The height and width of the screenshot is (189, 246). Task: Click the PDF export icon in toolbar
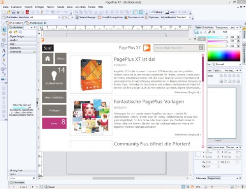[x=27, y=12]
